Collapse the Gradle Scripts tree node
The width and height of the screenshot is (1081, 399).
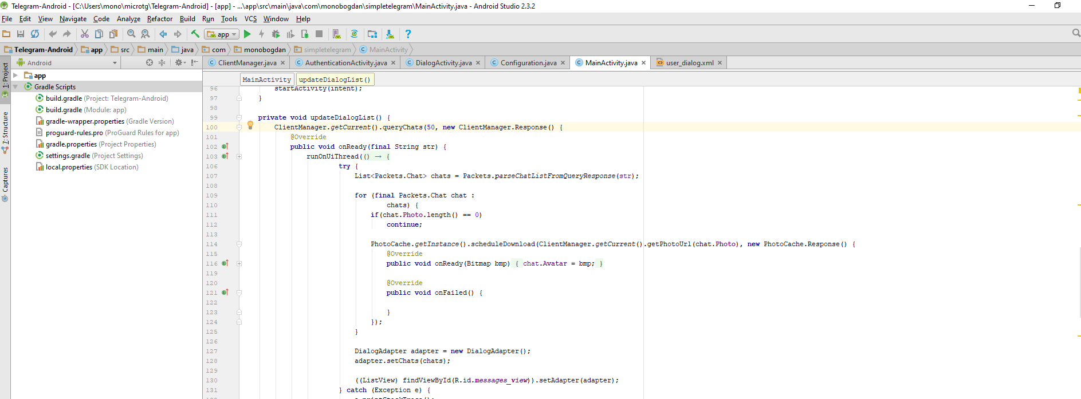[15, 86]
